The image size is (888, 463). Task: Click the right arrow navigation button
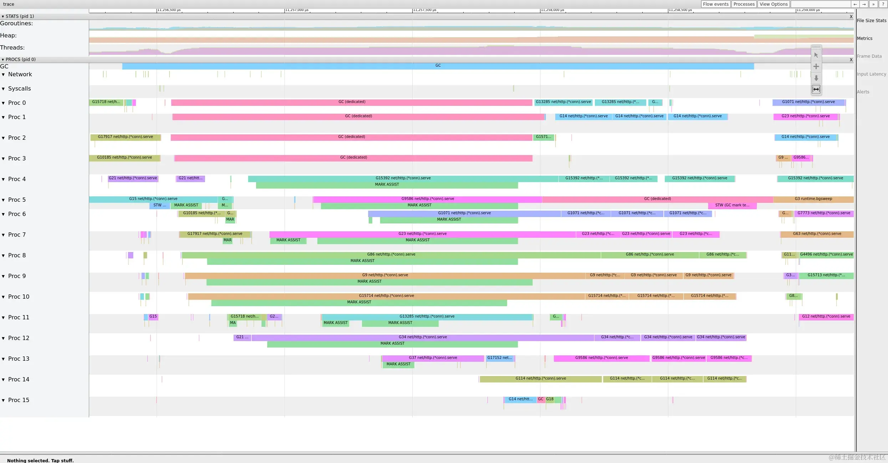[864, 4]
